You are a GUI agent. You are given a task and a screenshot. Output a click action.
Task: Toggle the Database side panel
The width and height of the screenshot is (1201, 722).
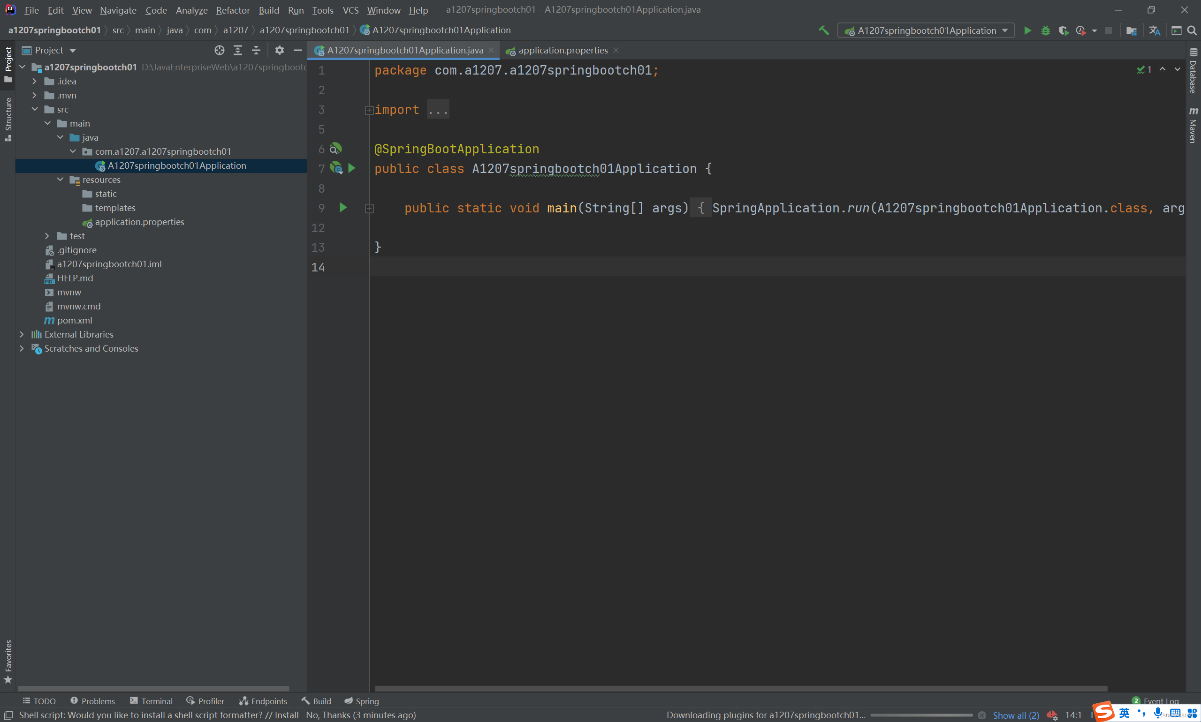(1193, 71)
